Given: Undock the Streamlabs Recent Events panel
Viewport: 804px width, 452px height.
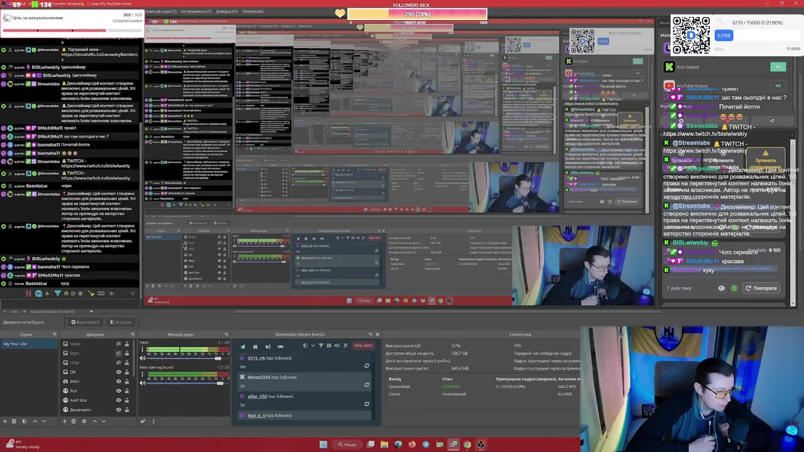Looking at the screenshot, I should (x=369, y=335).
